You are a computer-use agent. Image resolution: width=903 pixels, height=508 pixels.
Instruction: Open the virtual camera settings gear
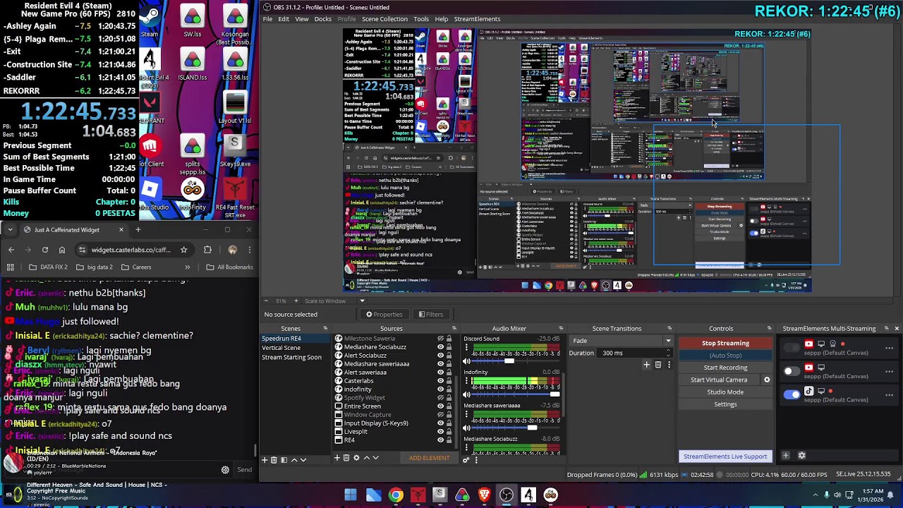coord(767,380)
